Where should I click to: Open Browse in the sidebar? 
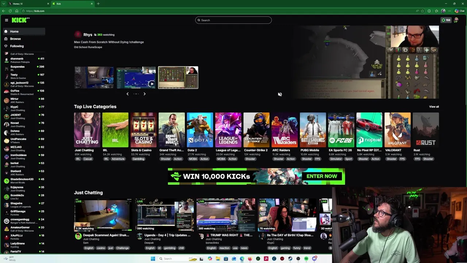pos(15,39)
